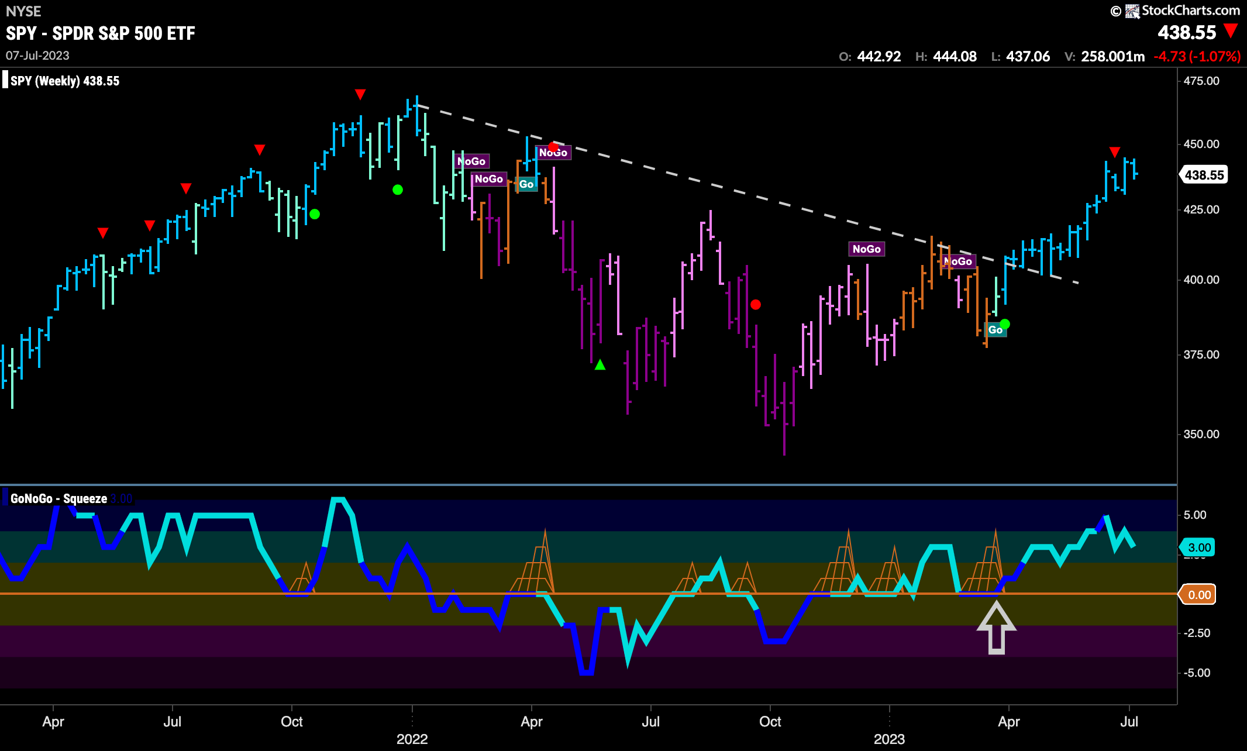The image size is (1247, 751).
Task: Click the volume value 258.001m
Action: [x=1112, y=57]
